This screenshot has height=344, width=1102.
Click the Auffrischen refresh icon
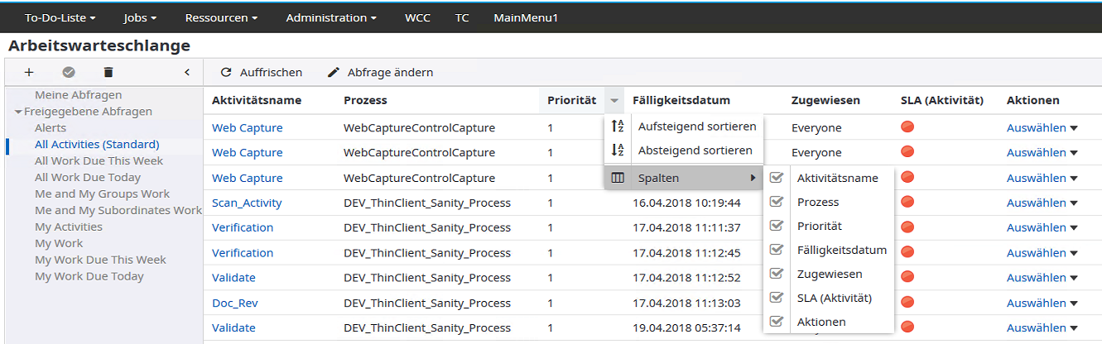[226, 73]
